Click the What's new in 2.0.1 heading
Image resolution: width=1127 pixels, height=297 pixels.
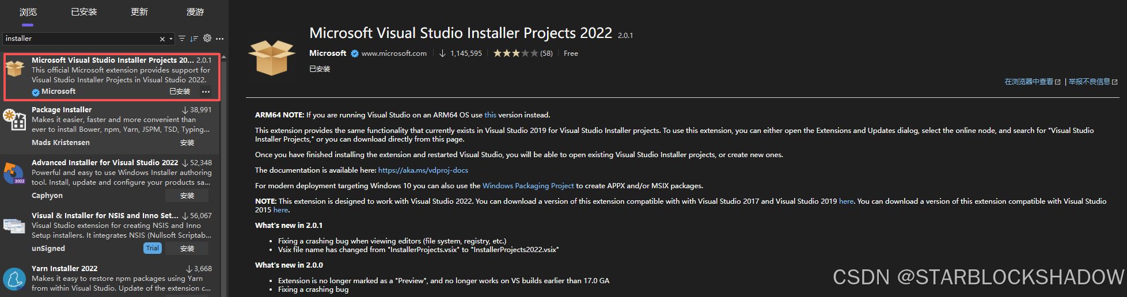pyautogui.click(x=289, y=226)
